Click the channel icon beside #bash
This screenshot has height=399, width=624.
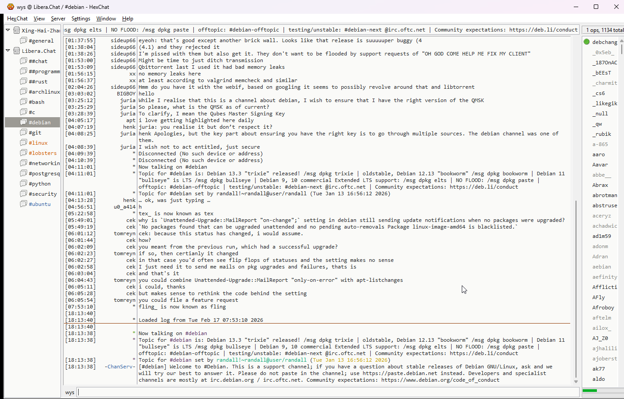(24, 102)
